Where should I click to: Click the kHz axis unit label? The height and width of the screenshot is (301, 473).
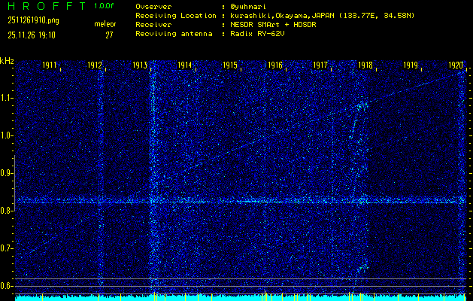(x=7, y=60)
